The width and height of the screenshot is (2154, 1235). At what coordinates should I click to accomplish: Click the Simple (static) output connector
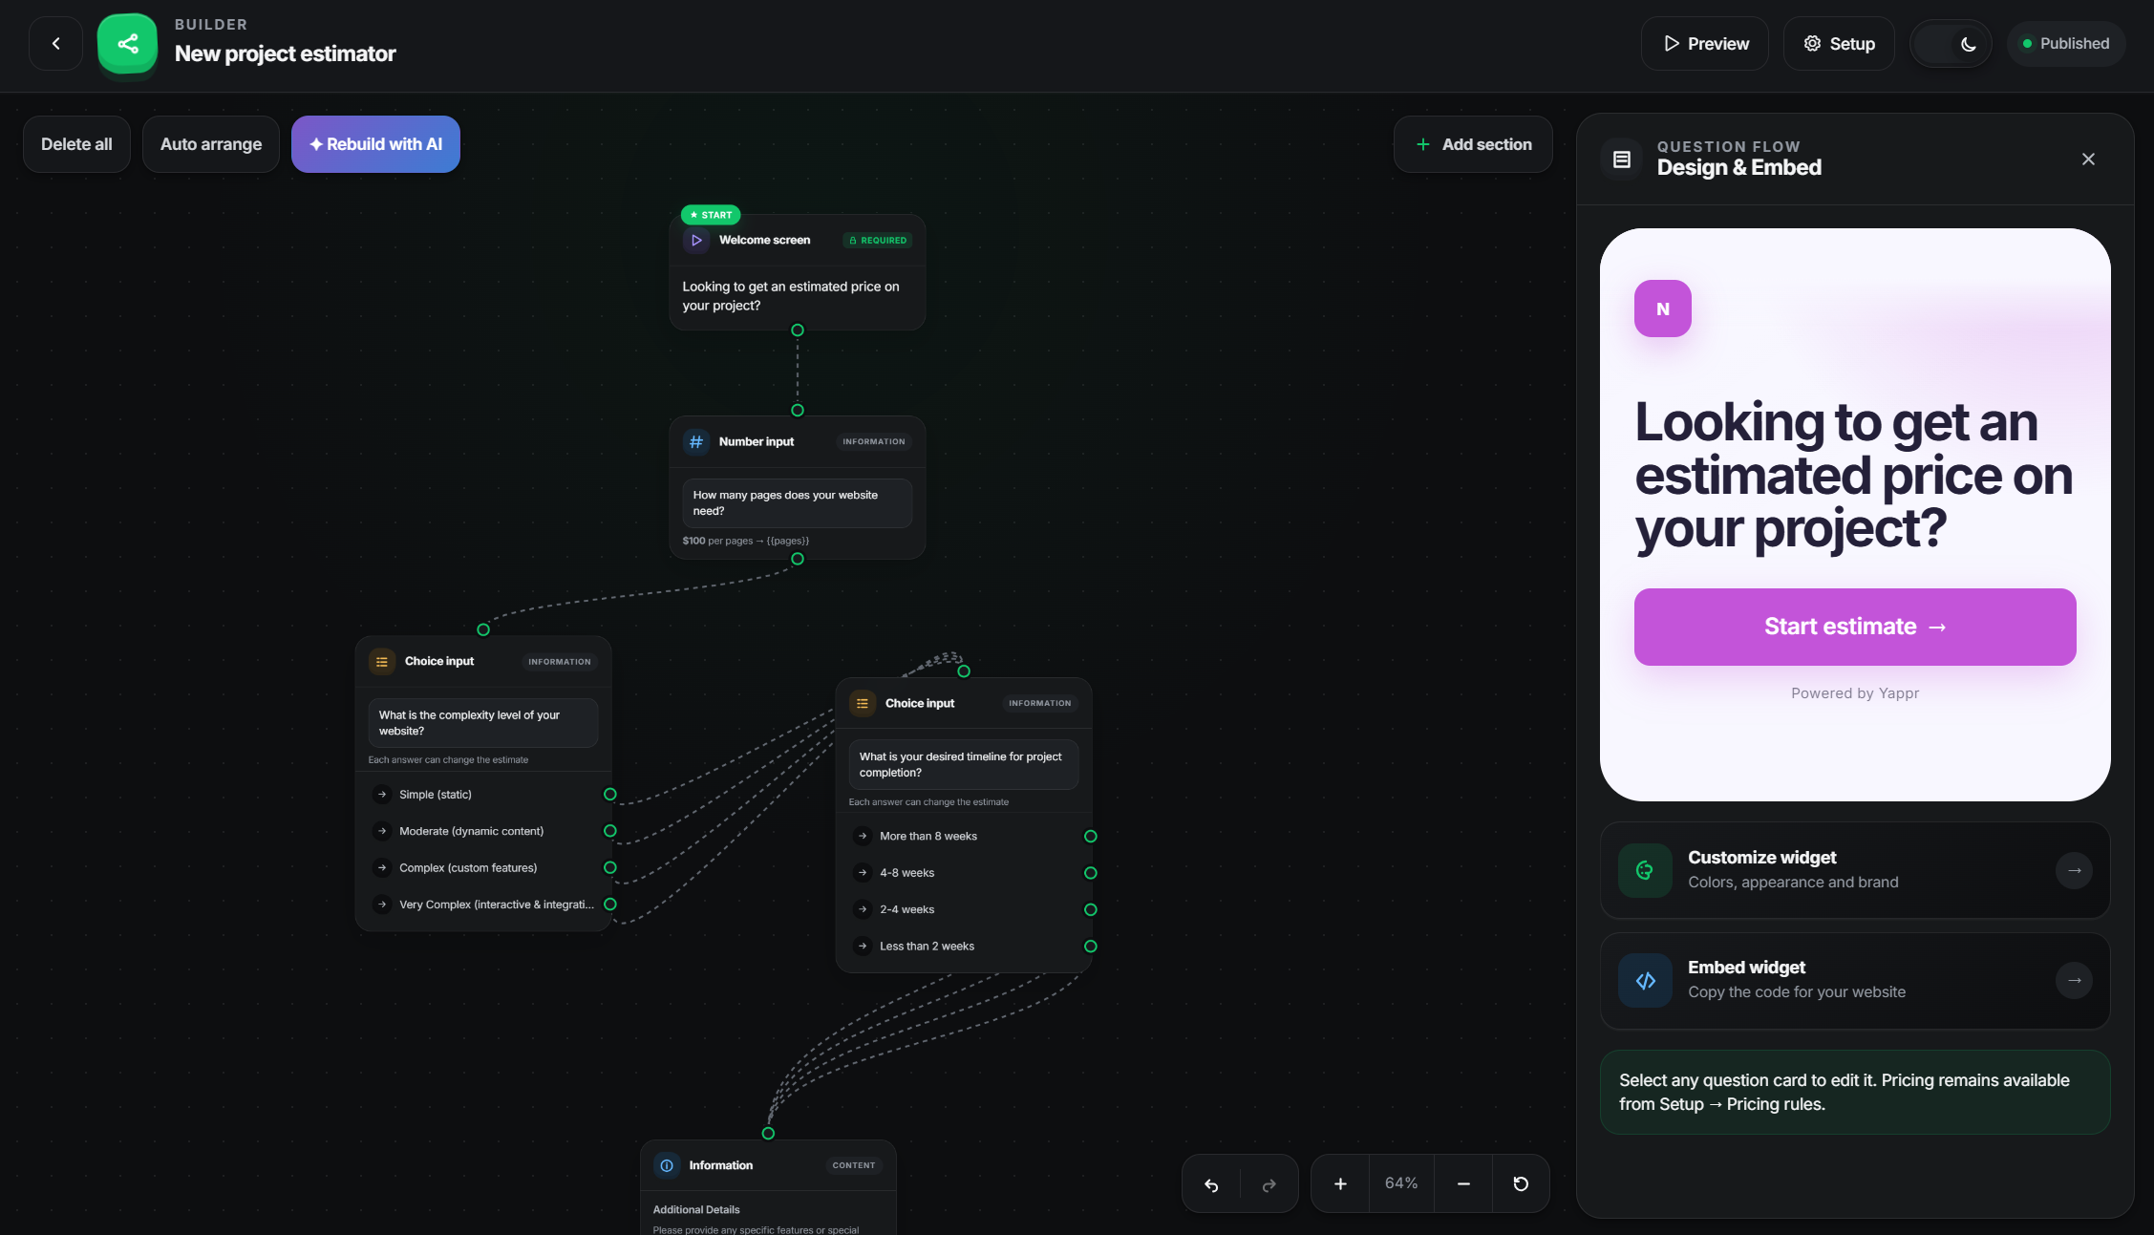610,795
